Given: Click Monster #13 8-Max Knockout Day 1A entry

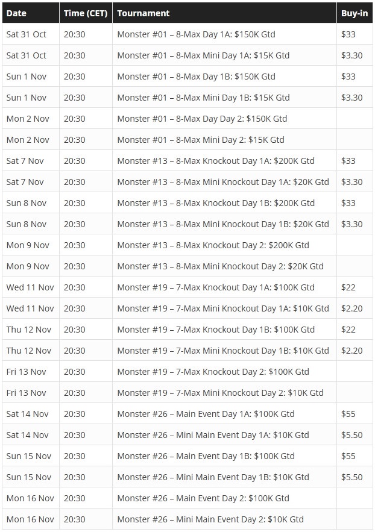Looking at the screenshot, I should click(x=216, y=161).
